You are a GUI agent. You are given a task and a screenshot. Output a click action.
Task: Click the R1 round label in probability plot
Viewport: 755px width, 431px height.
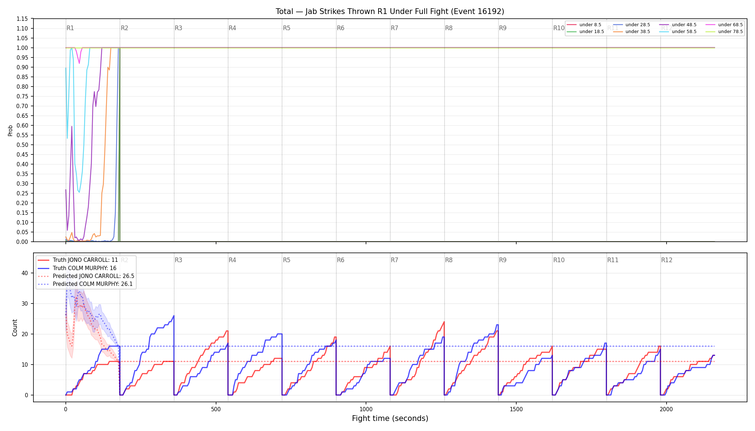(70, 28)
